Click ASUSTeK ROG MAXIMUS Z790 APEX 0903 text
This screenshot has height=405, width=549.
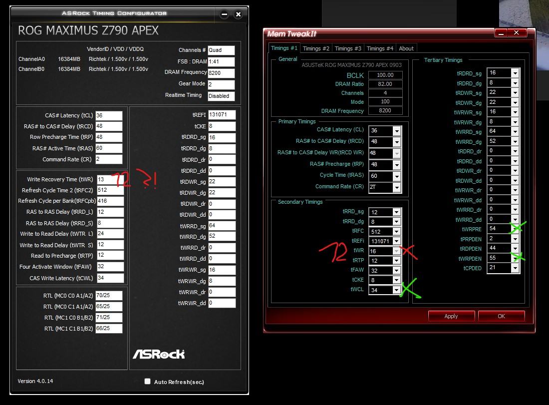click(351, 65)
